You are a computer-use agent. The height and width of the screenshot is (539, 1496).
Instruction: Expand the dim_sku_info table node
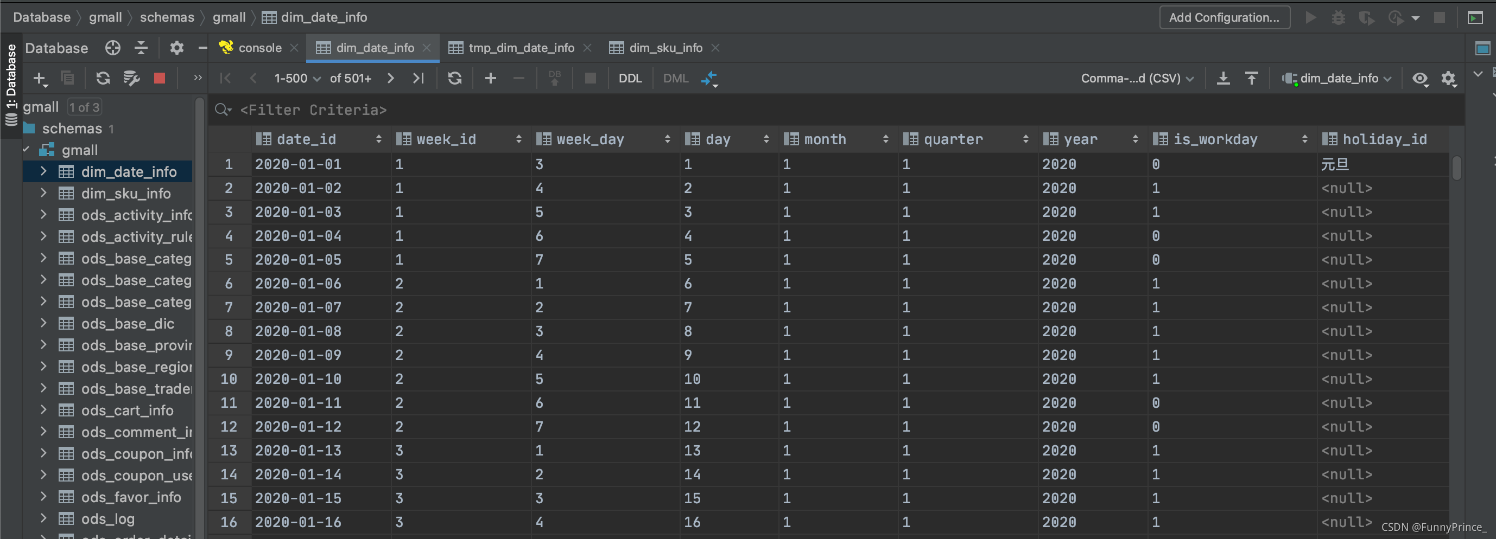click(43, 193)
